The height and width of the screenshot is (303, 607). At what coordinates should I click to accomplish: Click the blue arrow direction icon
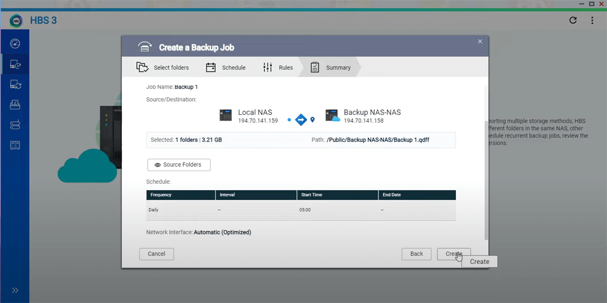coord(301,119)
